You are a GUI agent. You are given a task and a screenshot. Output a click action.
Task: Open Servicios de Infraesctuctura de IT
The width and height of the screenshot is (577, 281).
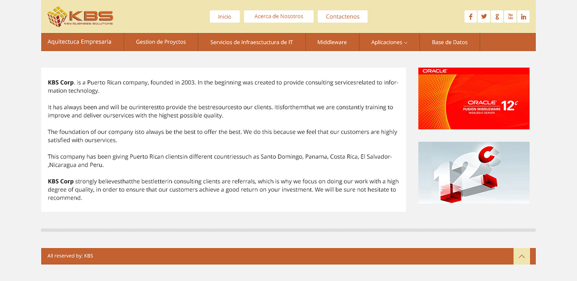click(251, 42)
